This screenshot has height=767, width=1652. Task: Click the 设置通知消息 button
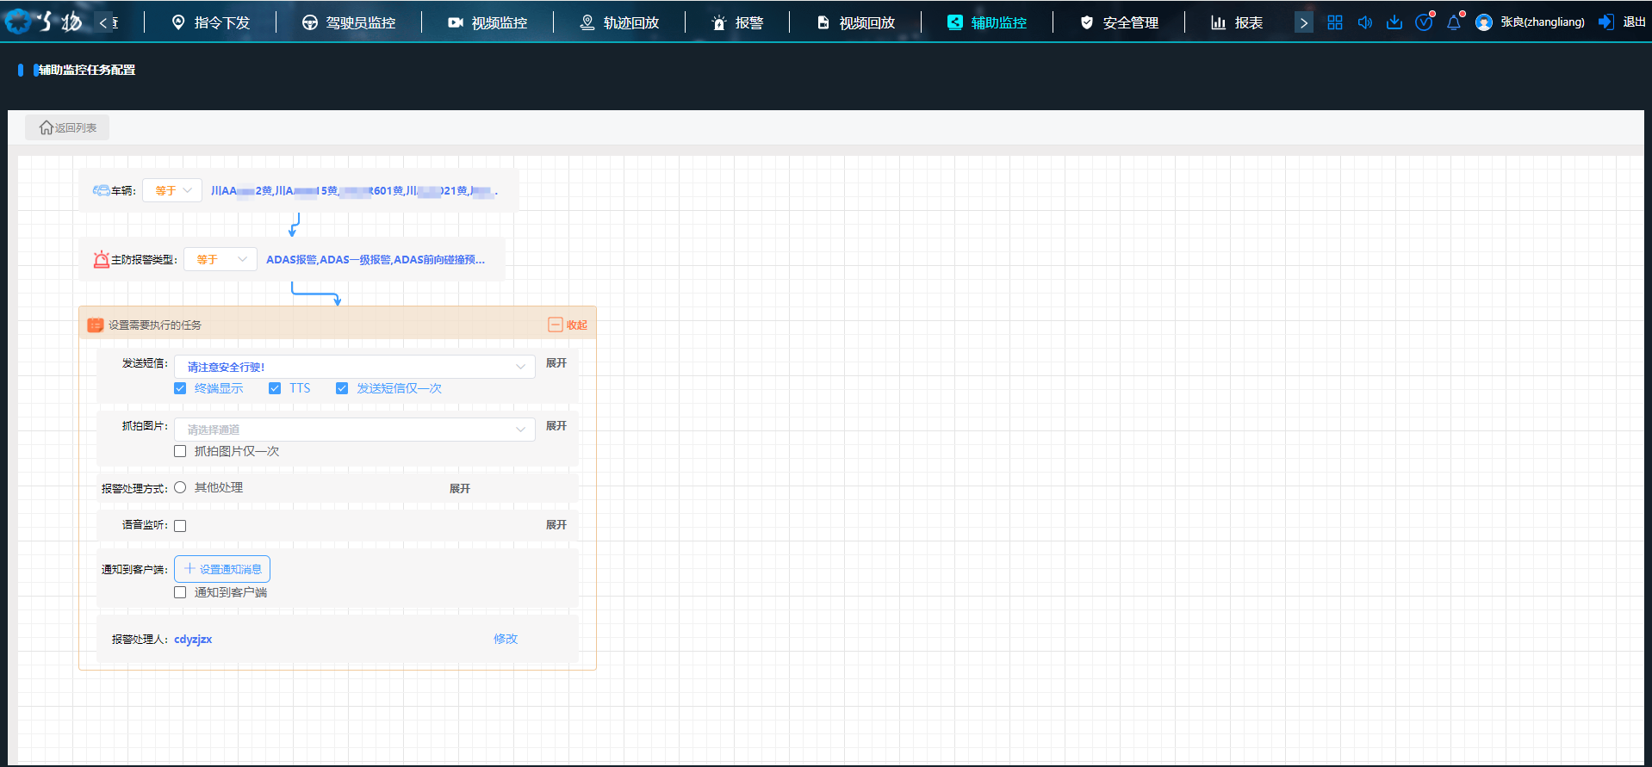coord(222,569)
